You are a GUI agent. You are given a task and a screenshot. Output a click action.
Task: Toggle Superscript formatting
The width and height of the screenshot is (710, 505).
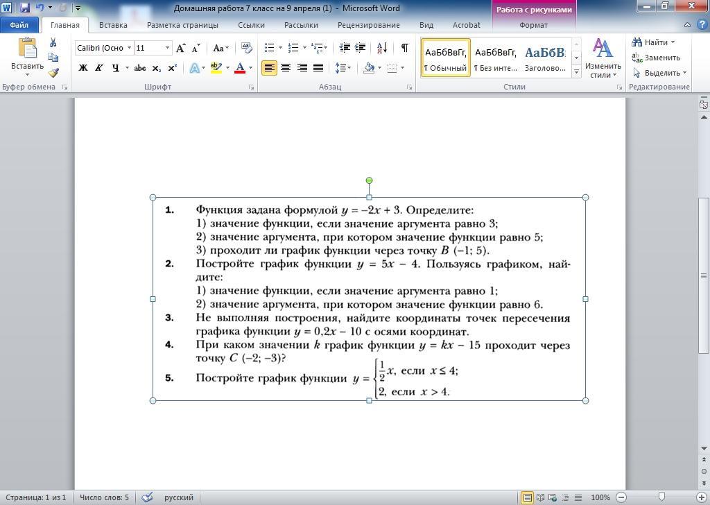172,68
